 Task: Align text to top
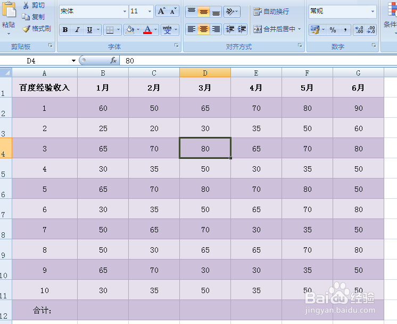(x=192, y=11)
